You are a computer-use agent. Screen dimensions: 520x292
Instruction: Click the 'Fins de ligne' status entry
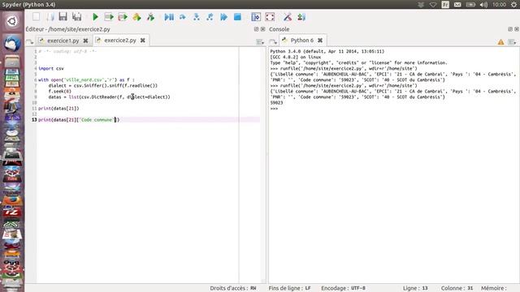coord(289,288)
